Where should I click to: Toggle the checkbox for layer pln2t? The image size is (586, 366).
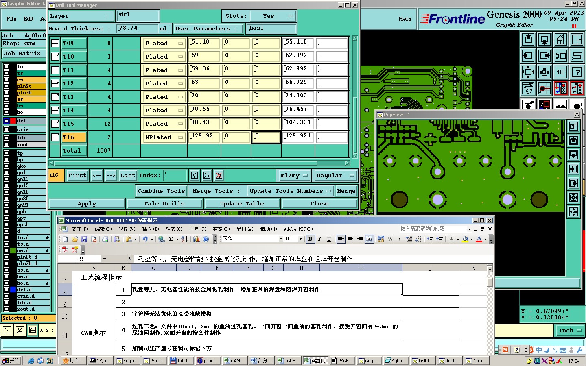pos(7,86)
